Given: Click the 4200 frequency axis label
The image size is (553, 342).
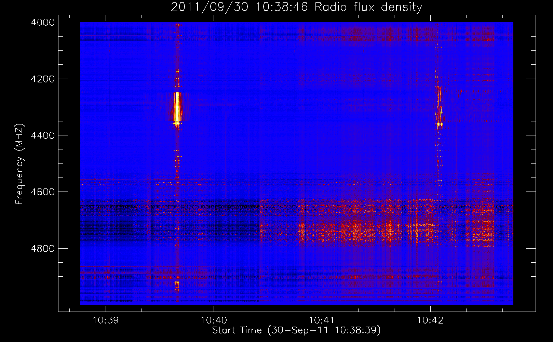Looking at the screenshot, I should [43, 79].
